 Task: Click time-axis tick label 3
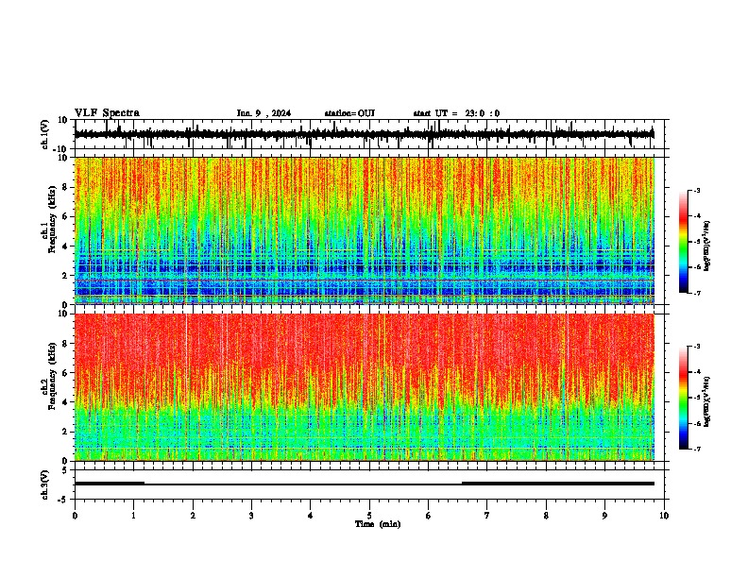(x=251, y=516)
